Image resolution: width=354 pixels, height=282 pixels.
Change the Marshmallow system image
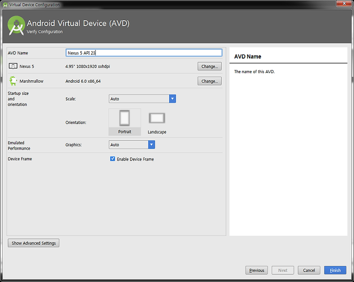pyautogui.click(x=209, y=81)
